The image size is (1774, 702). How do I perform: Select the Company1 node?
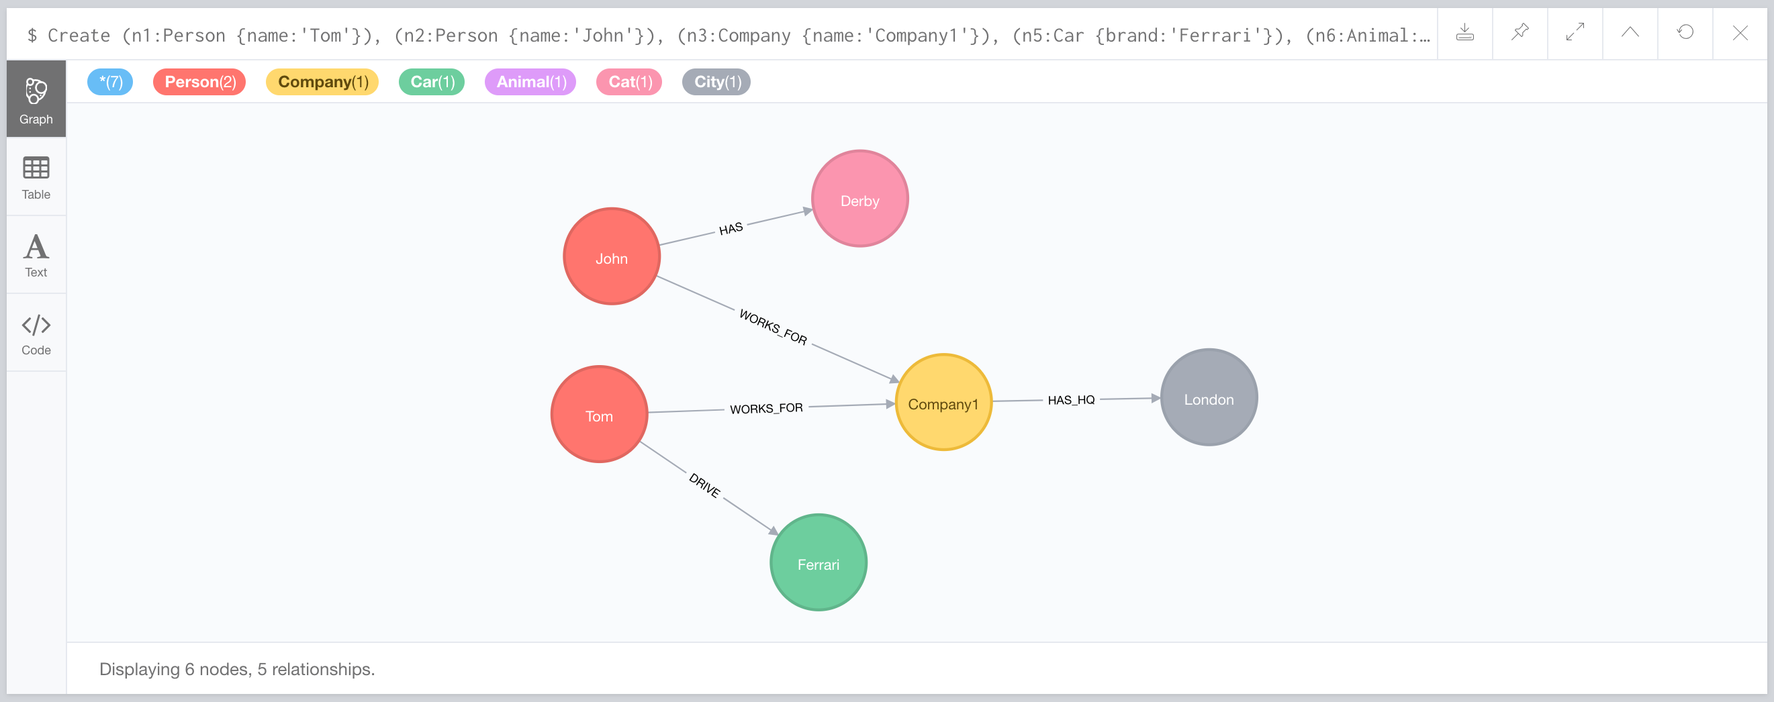pyautogui.click(x=943, y=403)
